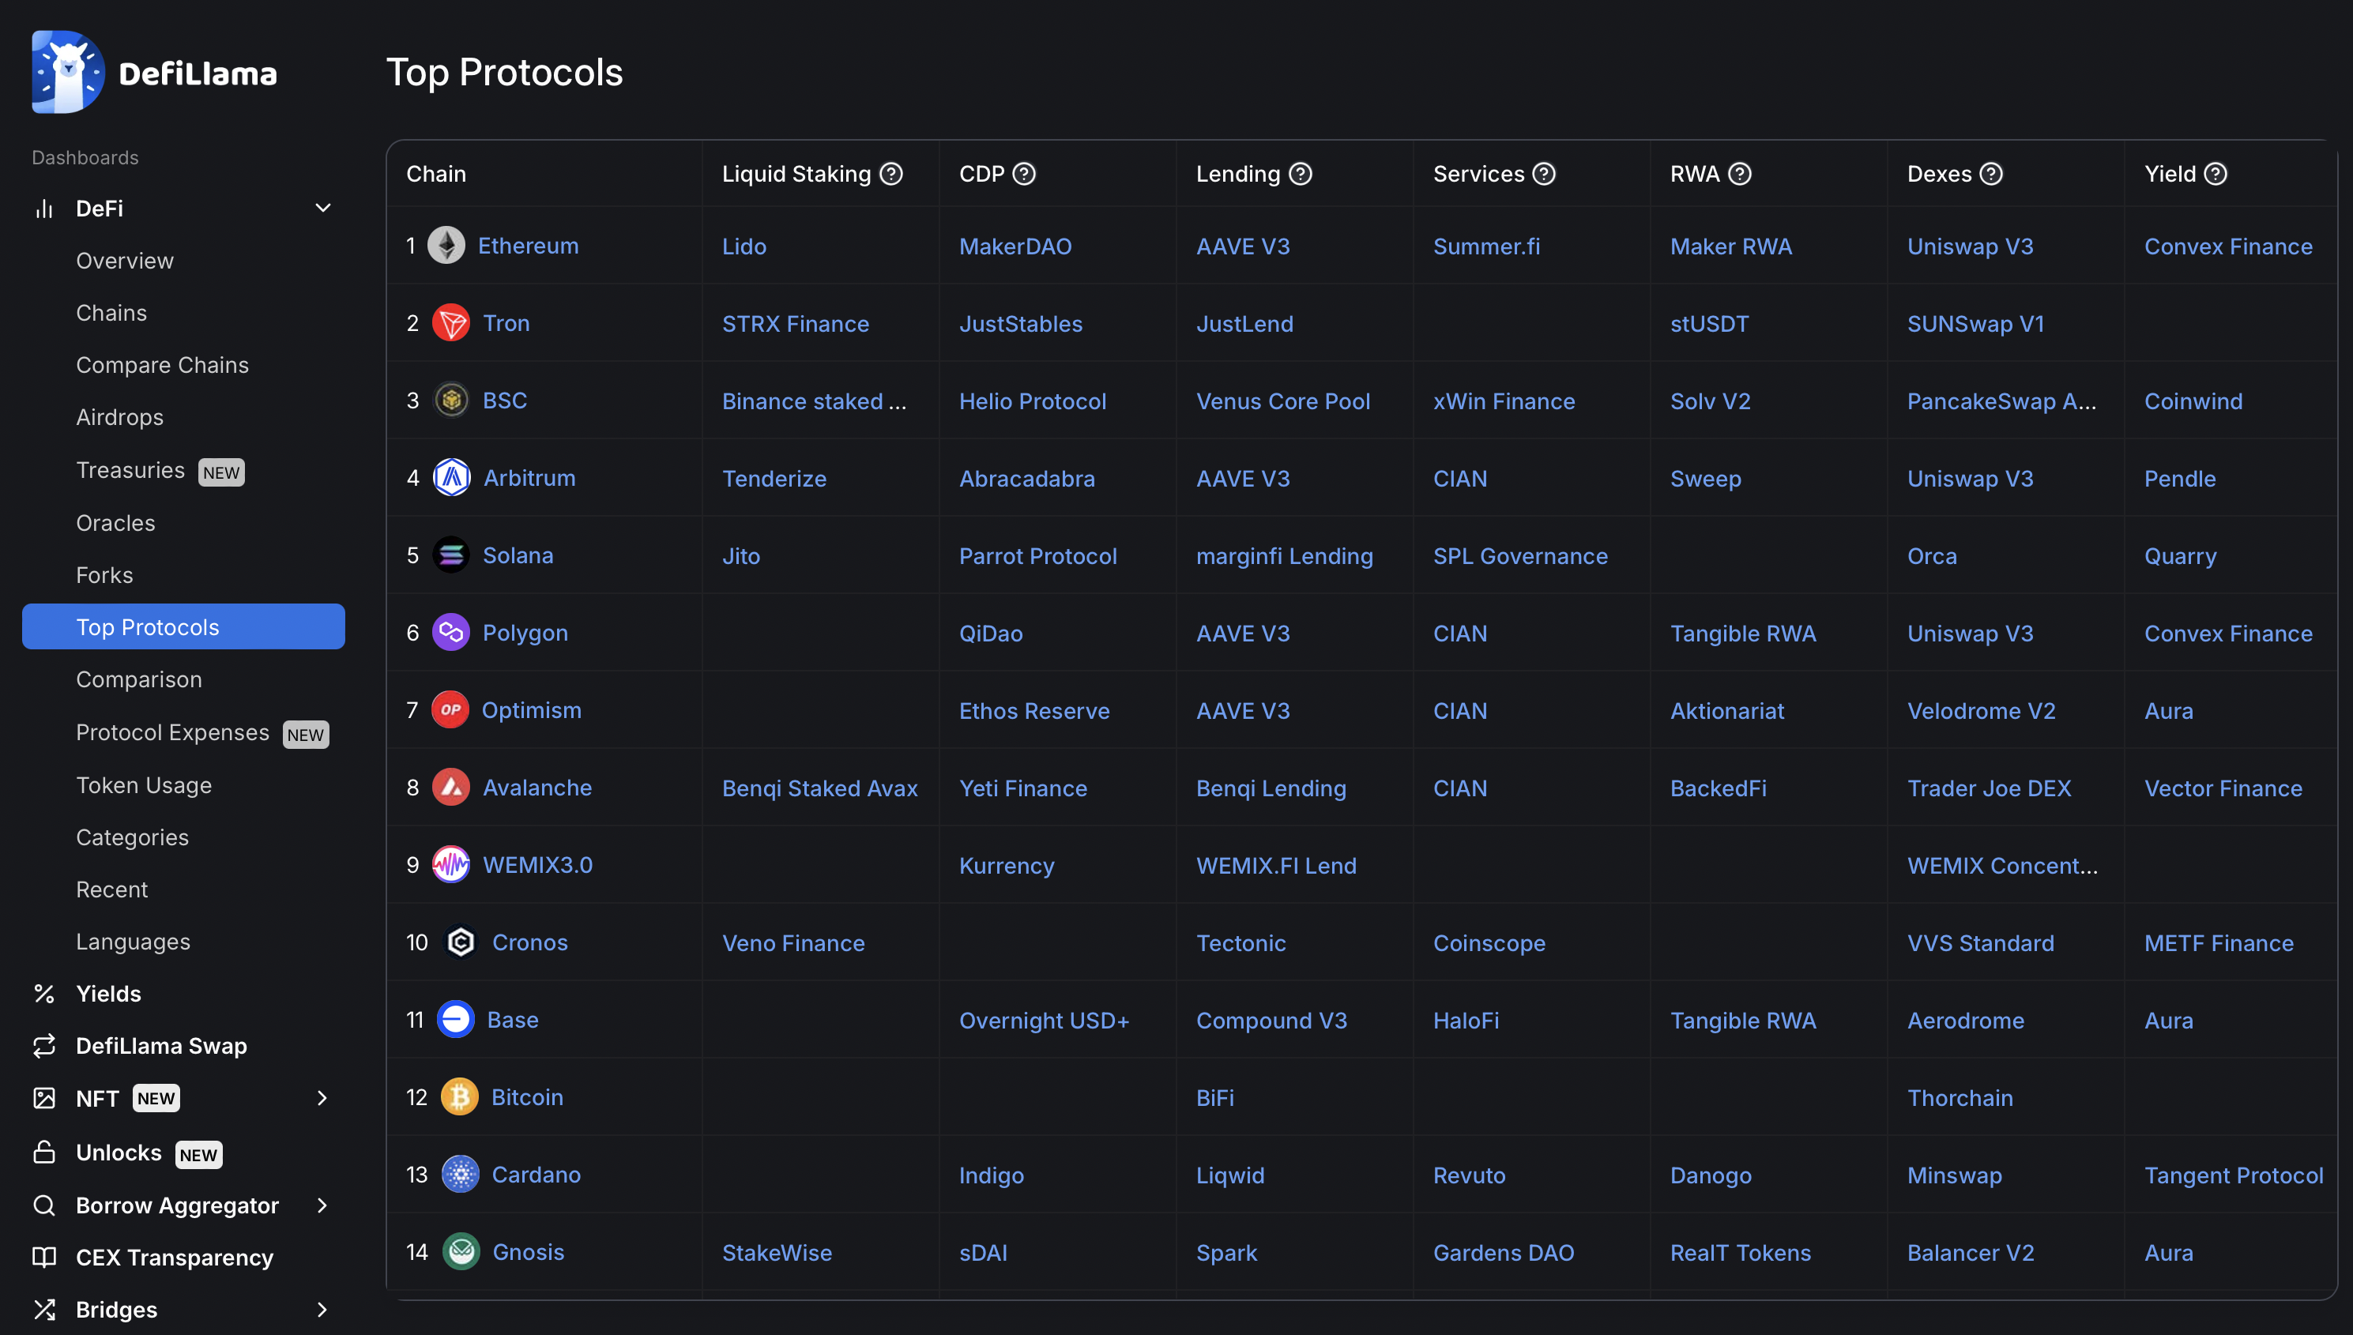2353x1335 pixels.
Task: Open the Thorchain link
Action: 1960,1097
